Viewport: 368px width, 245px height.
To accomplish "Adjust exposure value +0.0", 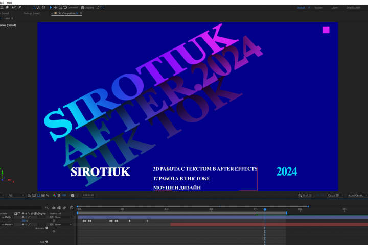I will point(64,195).
